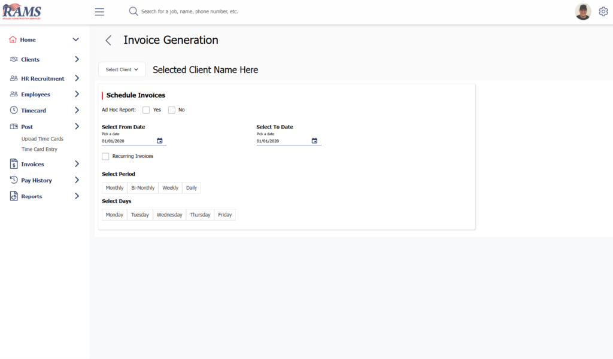The image size is (613, 359).
Task: Check the Ad Hoc Report No checkbox
Action: pos(171,110)
